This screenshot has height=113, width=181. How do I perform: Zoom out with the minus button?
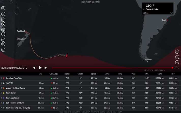point(177,62)
